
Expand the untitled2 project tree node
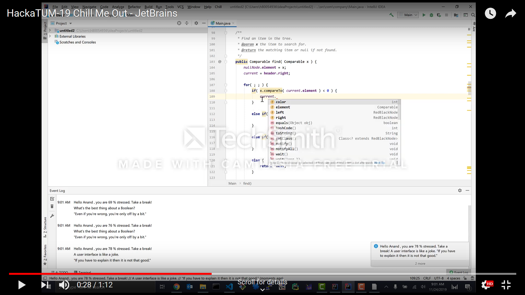click(50, 30)
